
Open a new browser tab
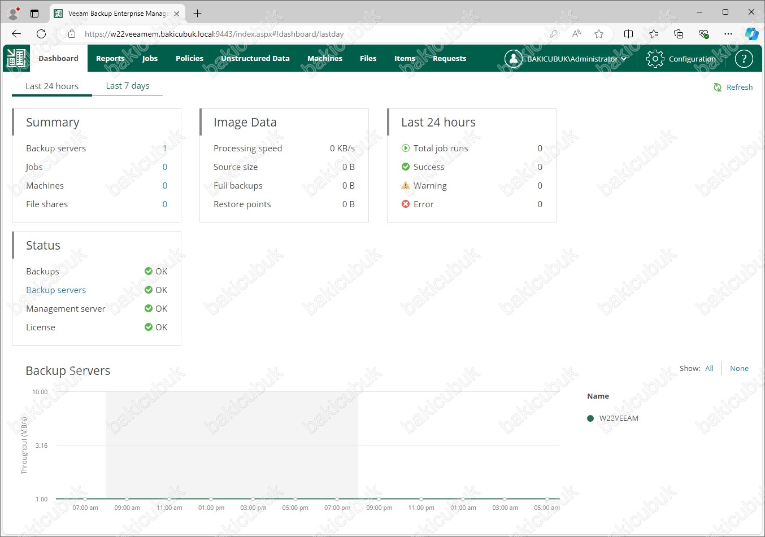tap(197, 14)
